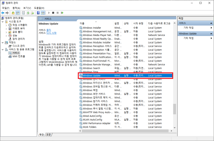Select 서비스 in the left tree
The image size is (214, 141).
(x=16, y=53)
